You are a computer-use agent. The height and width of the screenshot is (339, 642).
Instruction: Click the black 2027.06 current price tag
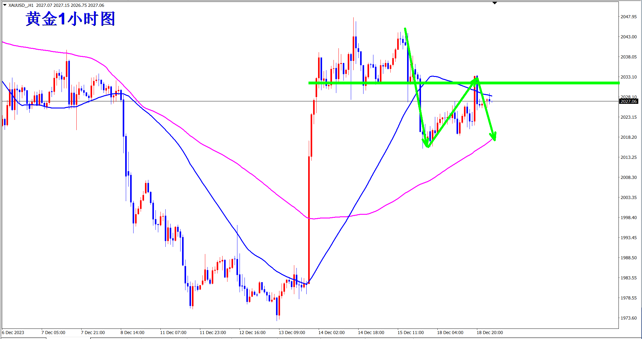629,101
